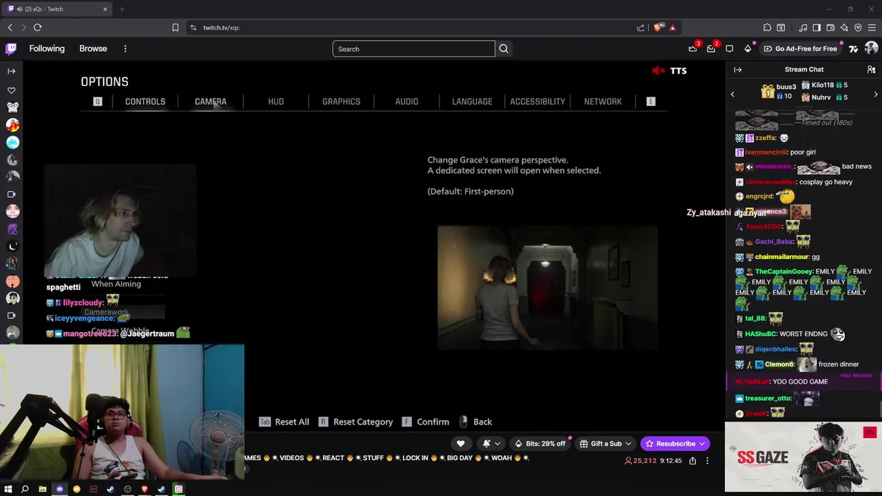Viewport: 882px width, 496px height.
Task: Show previous gift leaderboard arrow
Action: click(732, 94)
